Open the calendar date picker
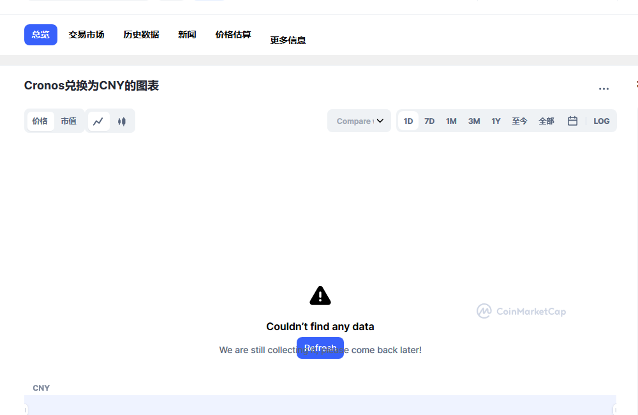This screenshot has width=638, height=415. (572, 121)
